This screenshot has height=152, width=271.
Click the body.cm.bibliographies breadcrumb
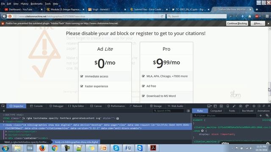pyautogui.click(x=77, y=142)
